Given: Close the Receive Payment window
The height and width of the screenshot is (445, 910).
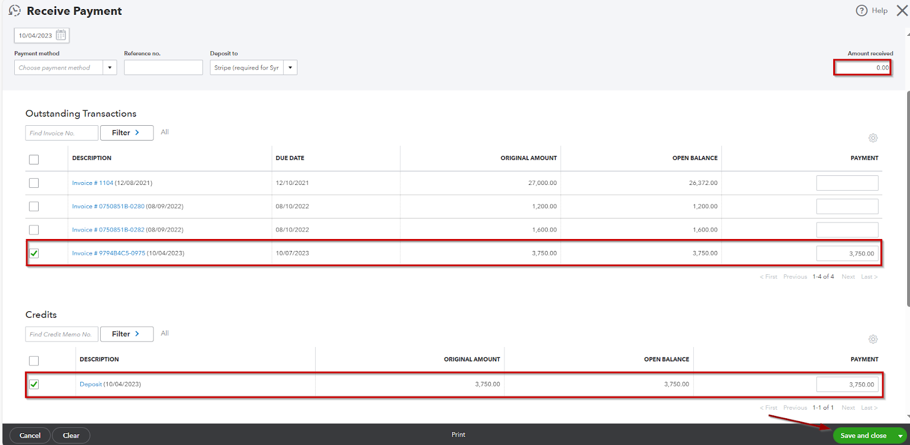Looking at the screenshot, I should coord(902,11).
